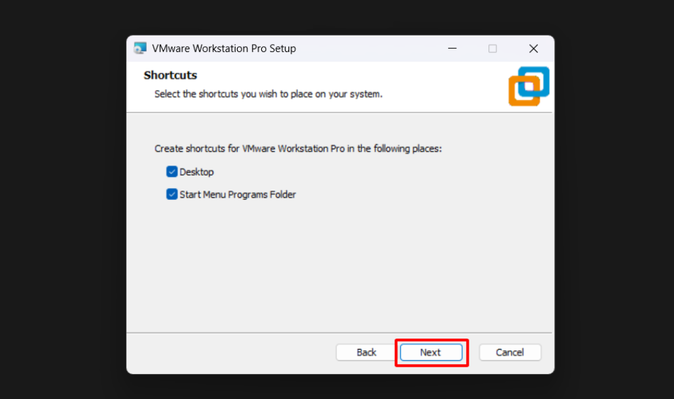Click the bold "Shortcuts" heading
This screenshot has width=674, height=399.
(170, 76)
